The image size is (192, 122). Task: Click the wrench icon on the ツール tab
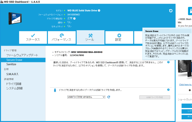[x=91, y=35]
